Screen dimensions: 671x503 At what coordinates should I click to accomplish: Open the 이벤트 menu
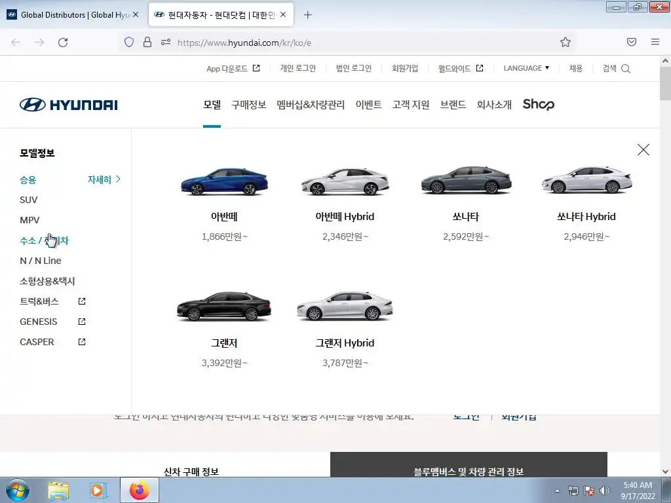[368, 104]
